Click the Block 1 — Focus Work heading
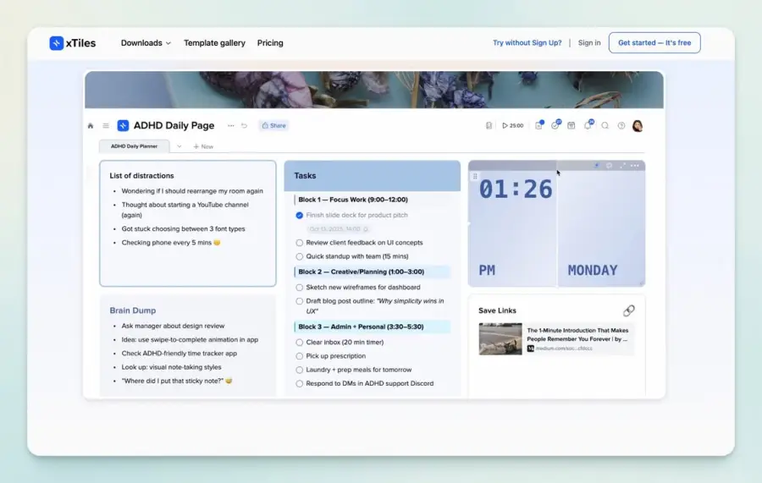The height and width of the screenshot is (483, 762). click(x=353, y=200)
